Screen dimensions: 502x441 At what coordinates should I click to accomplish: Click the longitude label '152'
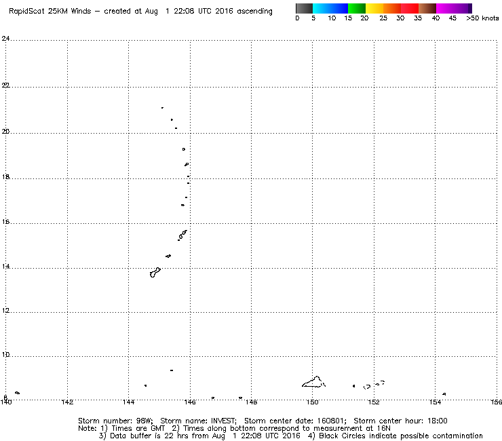click(374, 402)
